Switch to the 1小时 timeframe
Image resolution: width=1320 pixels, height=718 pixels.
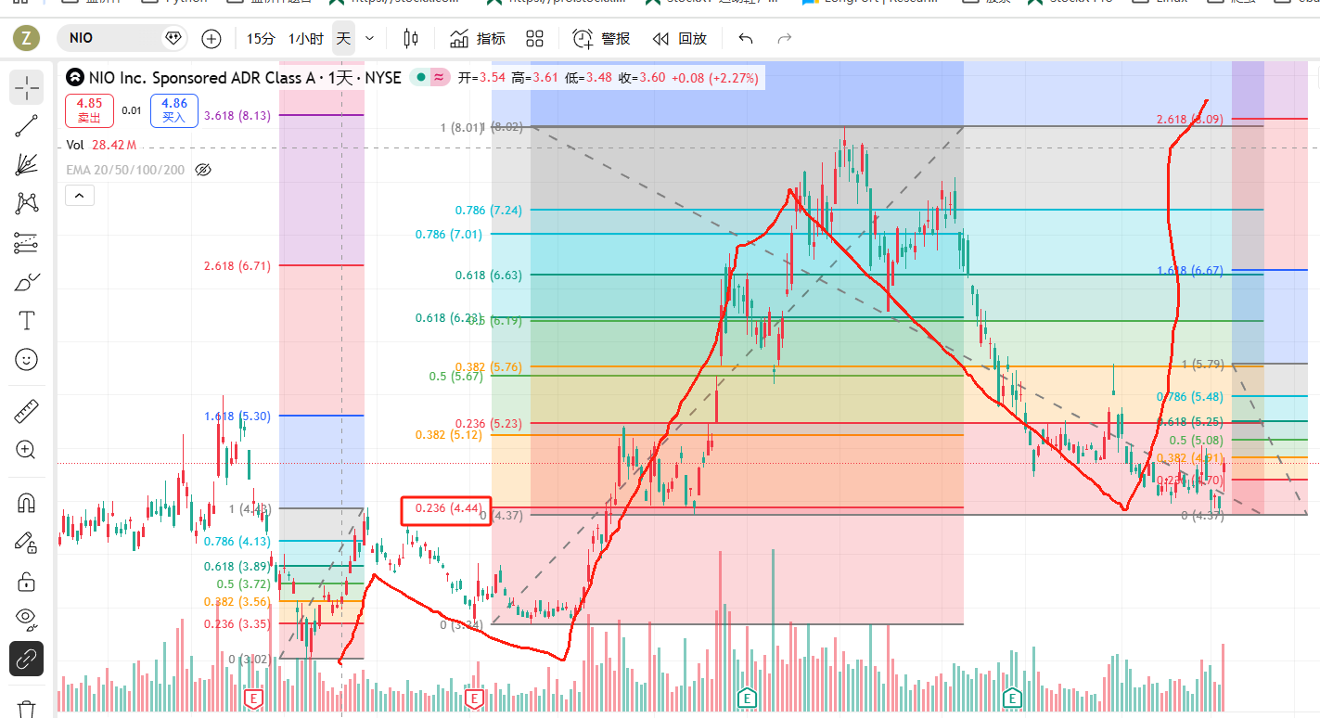click(306, 38)
